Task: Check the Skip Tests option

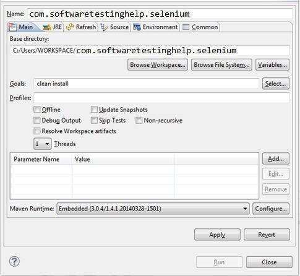Action: pyautogui.click(x=94, y=120)
